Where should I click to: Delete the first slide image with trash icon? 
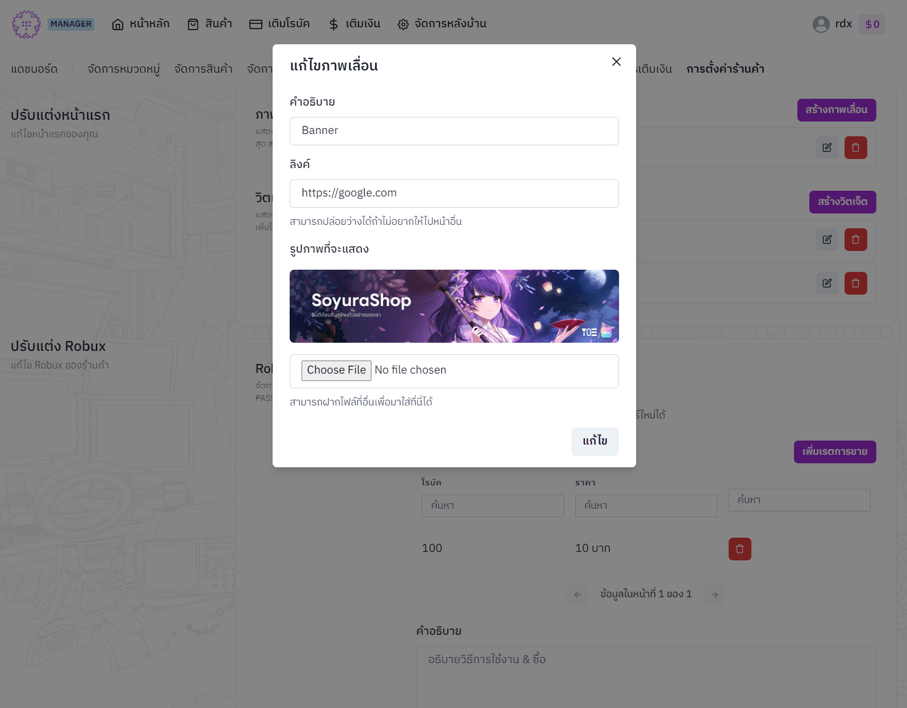pyautogui.click(x=855, y=148)
